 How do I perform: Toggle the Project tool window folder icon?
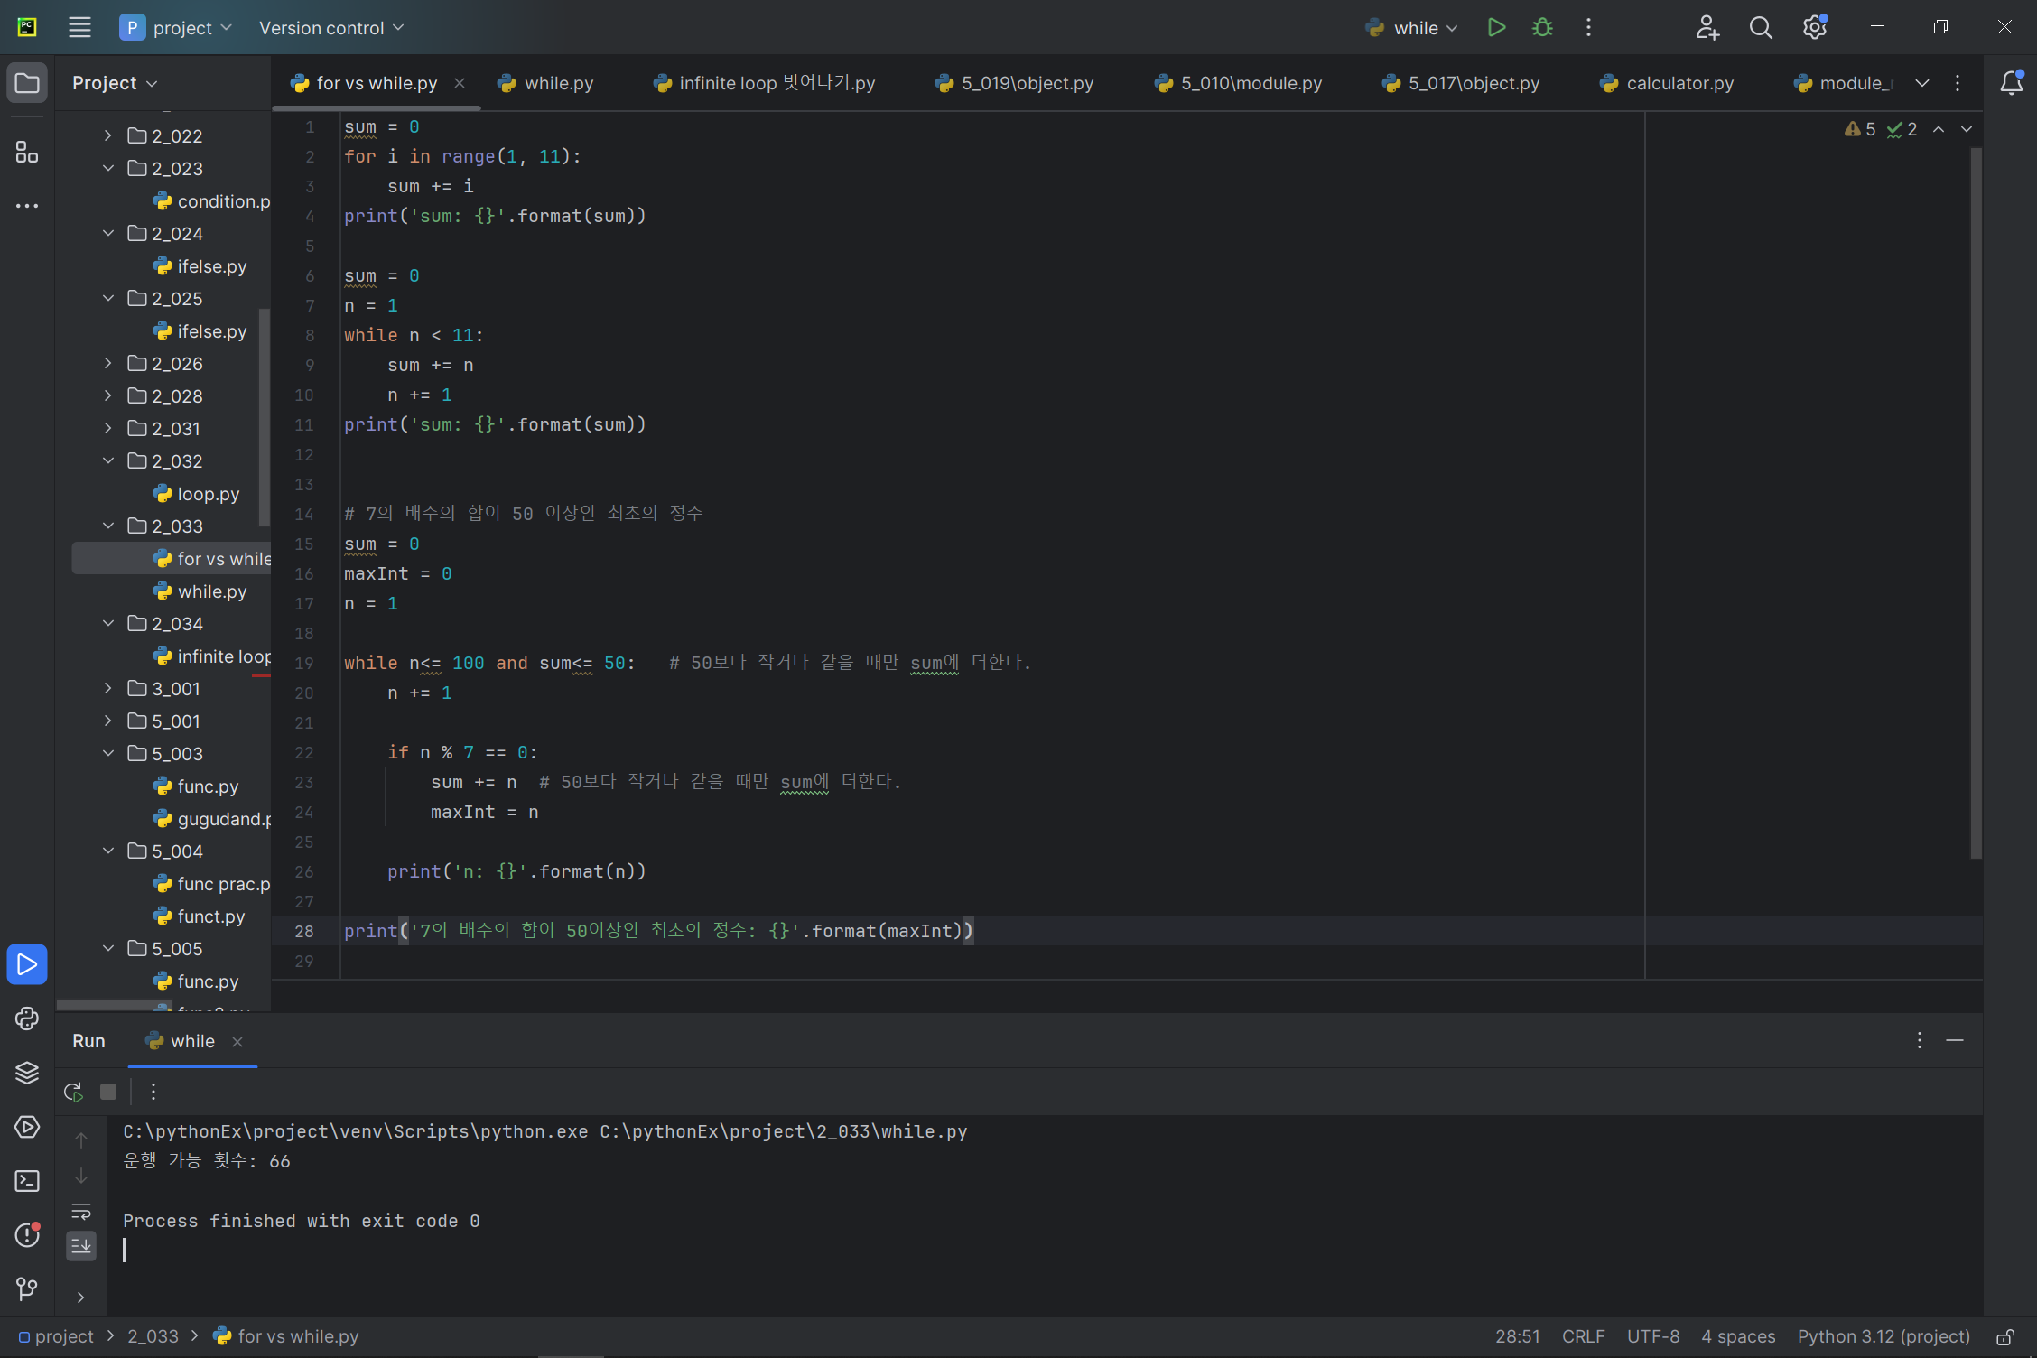tap(27, 83)
